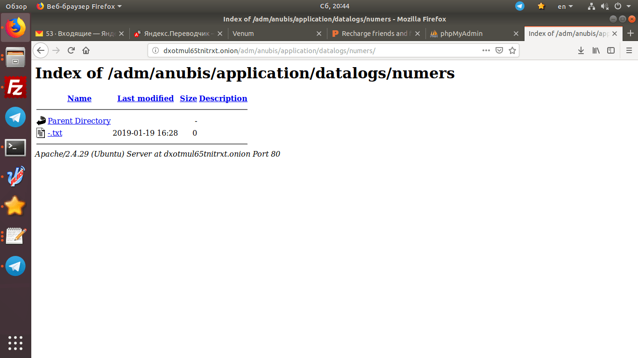Go back one page in Firefox
638x358 pixels.
click(41, 50)
